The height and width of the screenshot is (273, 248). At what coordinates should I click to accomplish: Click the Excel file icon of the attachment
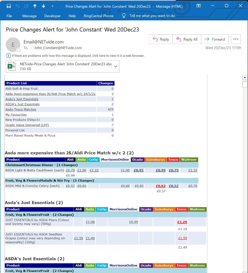pos(11,66)
